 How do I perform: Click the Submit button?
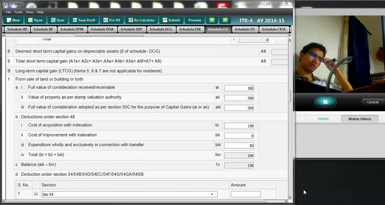click(171, 20)
